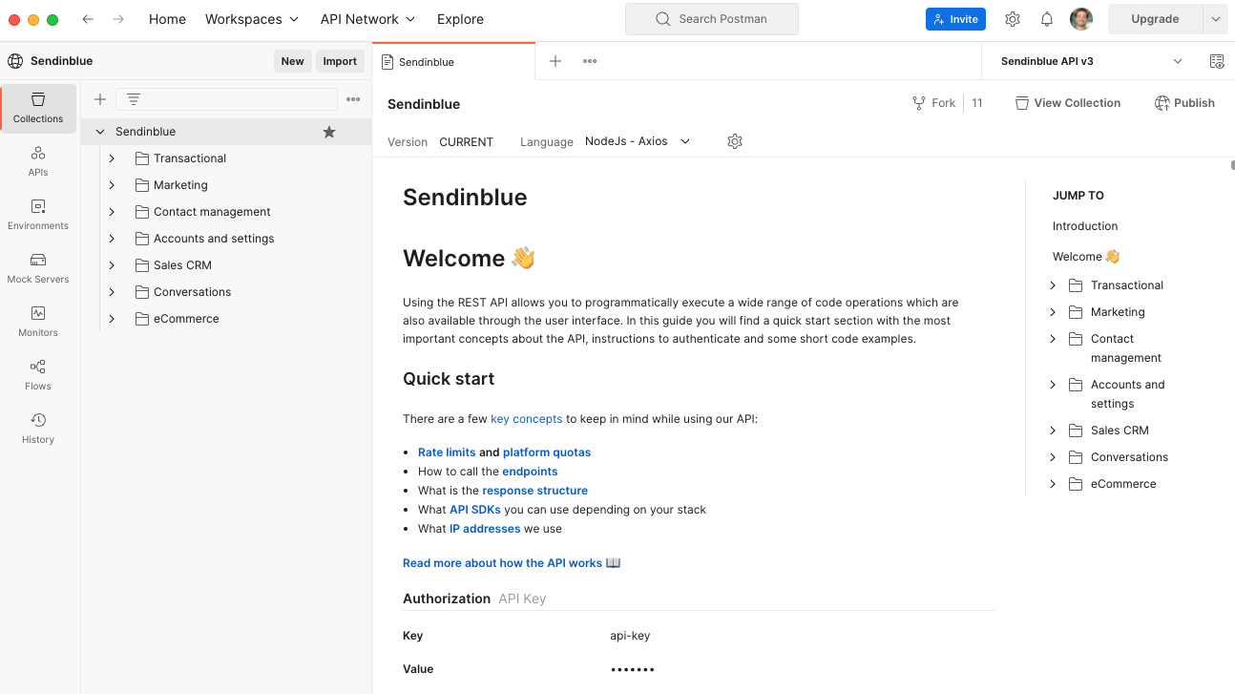The height and width of the screenshot is (694, 1235).
Task: Open the History sidebar panel
Action: [x=38, y=429]
